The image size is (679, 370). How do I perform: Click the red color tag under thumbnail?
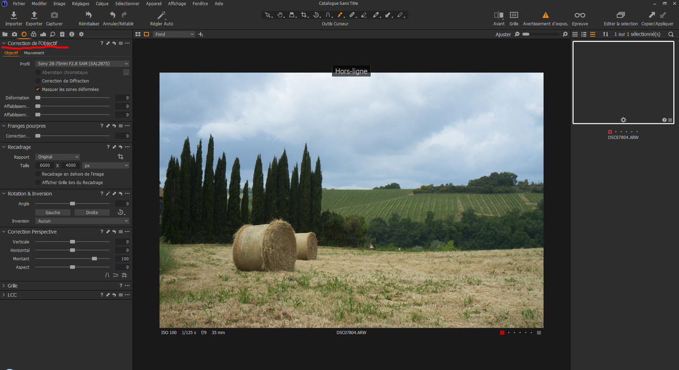click(610, 132)
